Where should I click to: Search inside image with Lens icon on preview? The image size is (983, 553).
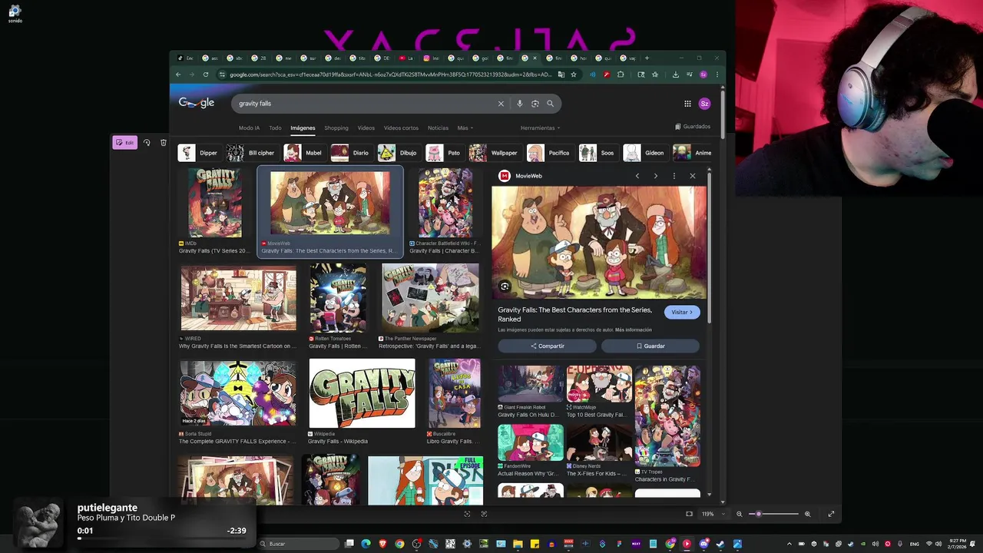click(x=505, y=286)
